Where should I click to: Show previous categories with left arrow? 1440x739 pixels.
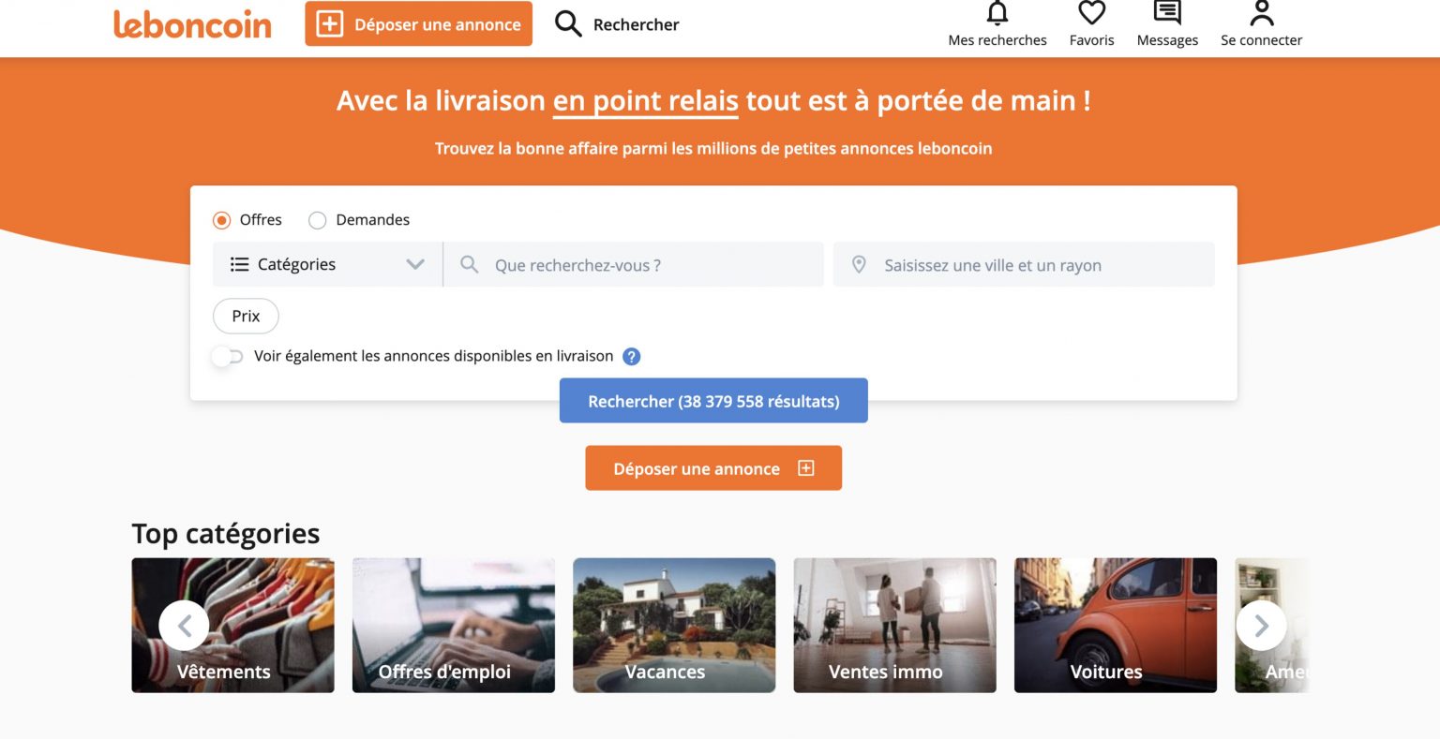pyautogui.click(x=185, y=625)
